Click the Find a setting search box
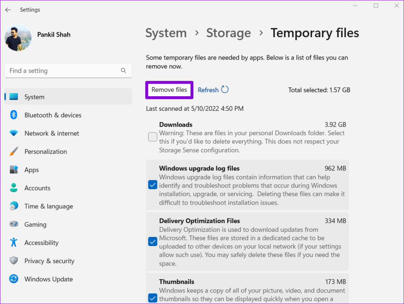Image resolution: width=404 pixels, height=304 pixels. tap(68, 71)
